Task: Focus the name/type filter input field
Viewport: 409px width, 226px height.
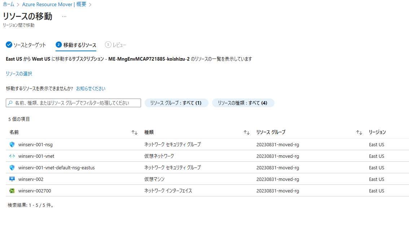Action: tap(73, 103)
